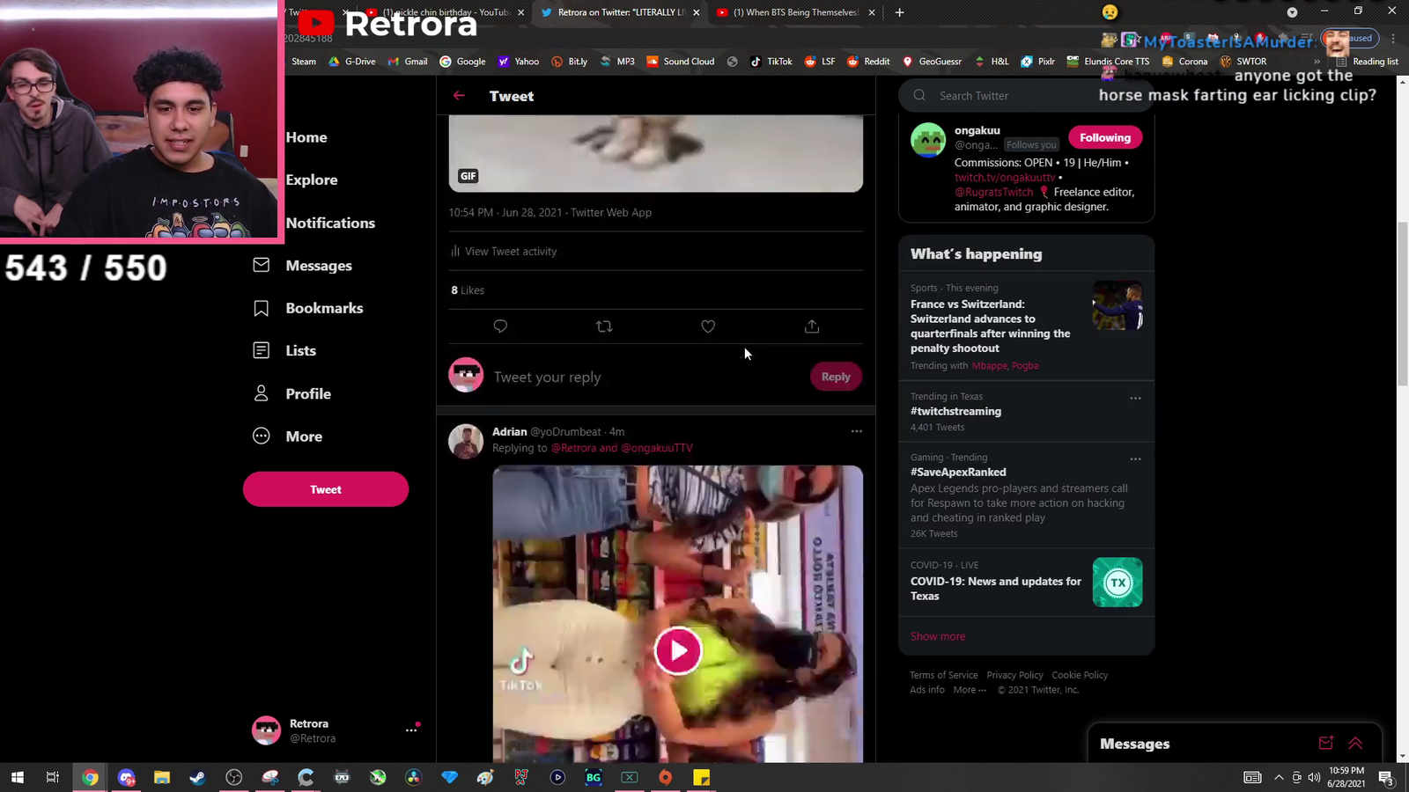
Task: Play Adrian's TikTok video reply
Action: [x=678, y=650]
